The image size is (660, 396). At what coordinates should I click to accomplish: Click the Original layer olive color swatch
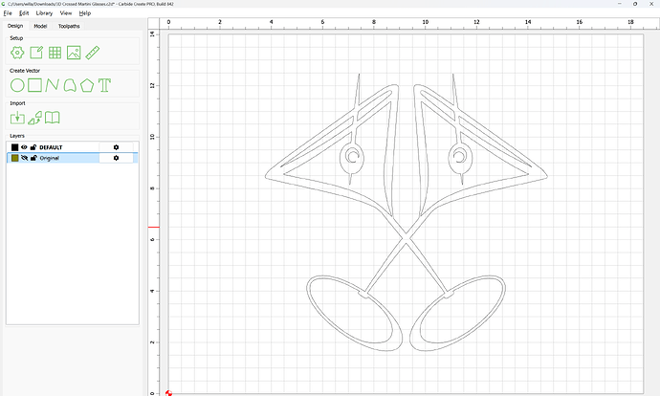(14, 158)
